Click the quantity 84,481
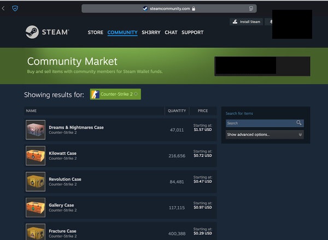Screen dimensions: 328x240 coord(177,182)
